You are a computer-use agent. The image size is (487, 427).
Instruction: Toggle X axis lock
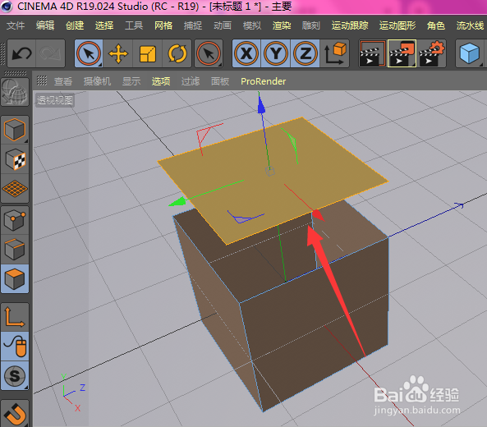click(x=246, y=53)
